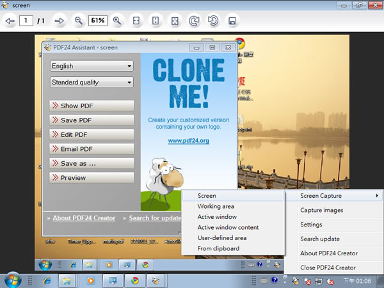Expand the Screen Capture submenu
Screen dimensions: 384x288
(x=334, y=196)
